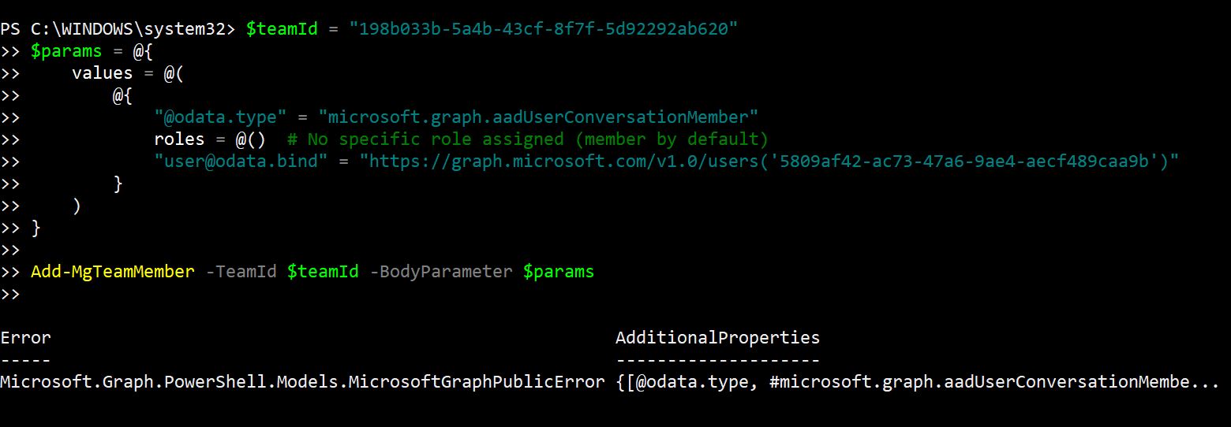This screenshot has width=1231, height=427.
Task: Click the "microsoft.graph.aadUserConversationMember" string value
Action: click(x=538, y=117)
